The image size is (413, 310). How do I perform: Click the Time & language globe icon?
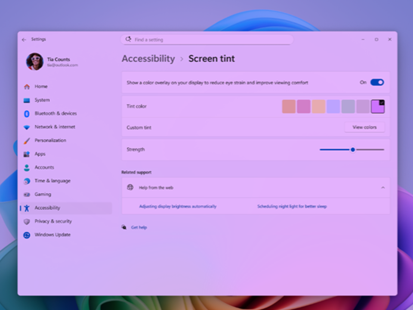(27, 181)
